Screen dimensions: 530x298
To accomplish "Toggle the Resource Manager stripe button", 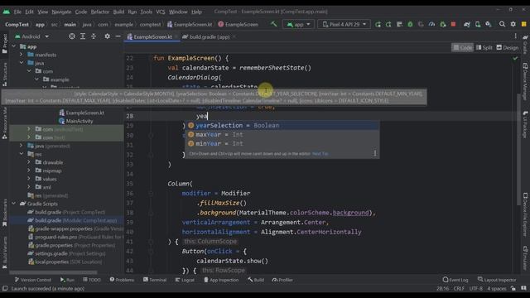I will click(5, 123).
